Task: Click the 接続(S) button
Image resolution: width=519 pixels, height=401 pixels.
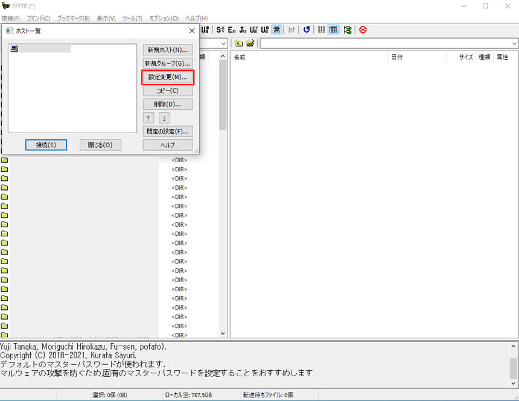Action: click(46, 145)
